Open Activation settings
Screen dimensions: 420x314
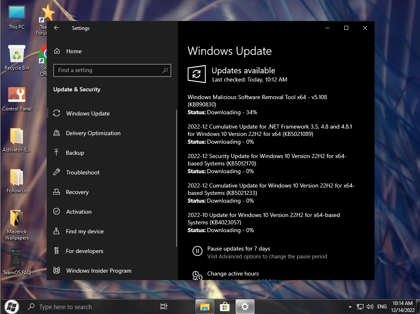coord(79,212)
